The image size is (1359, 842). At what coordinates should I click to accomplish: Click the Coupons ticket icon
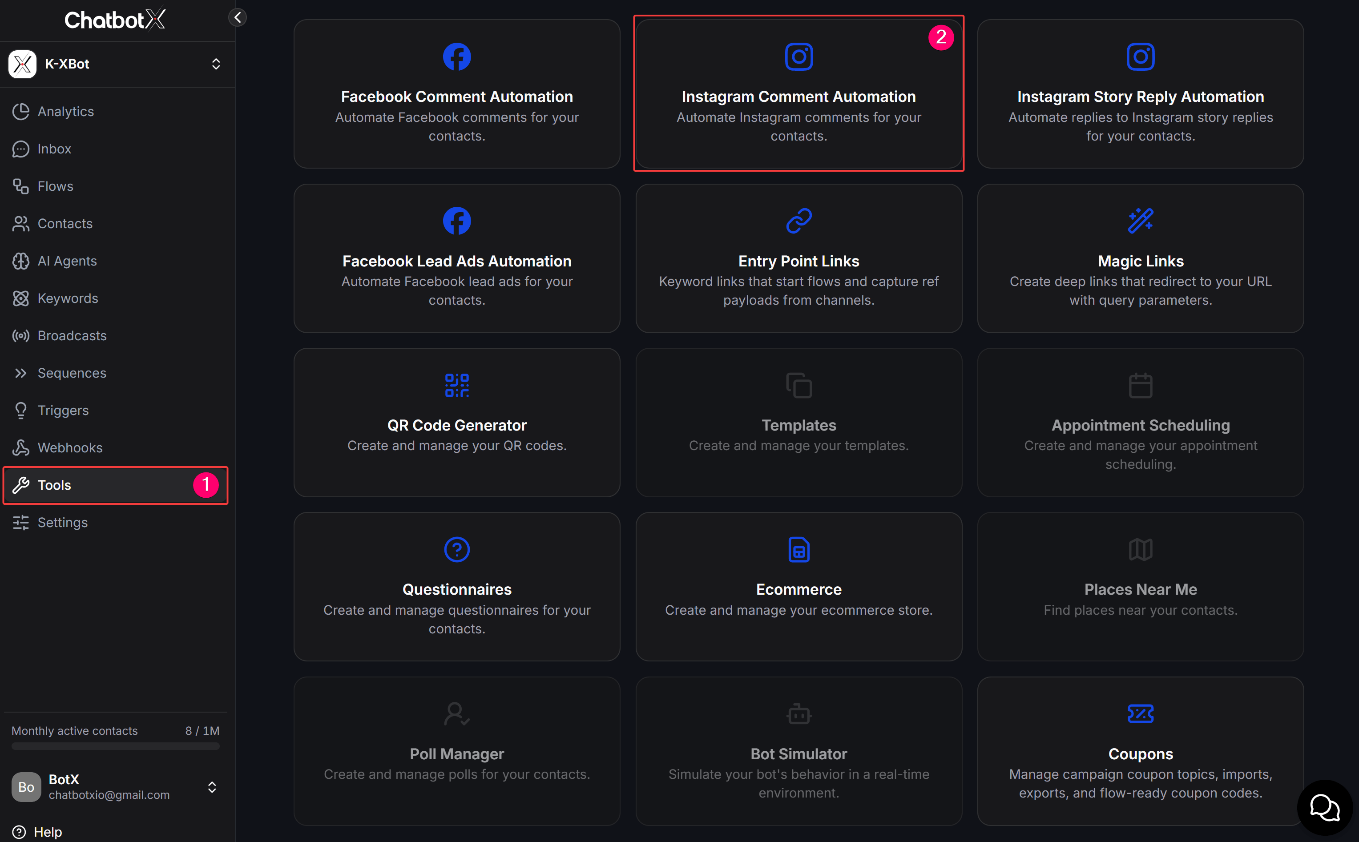pos(1140,713)
